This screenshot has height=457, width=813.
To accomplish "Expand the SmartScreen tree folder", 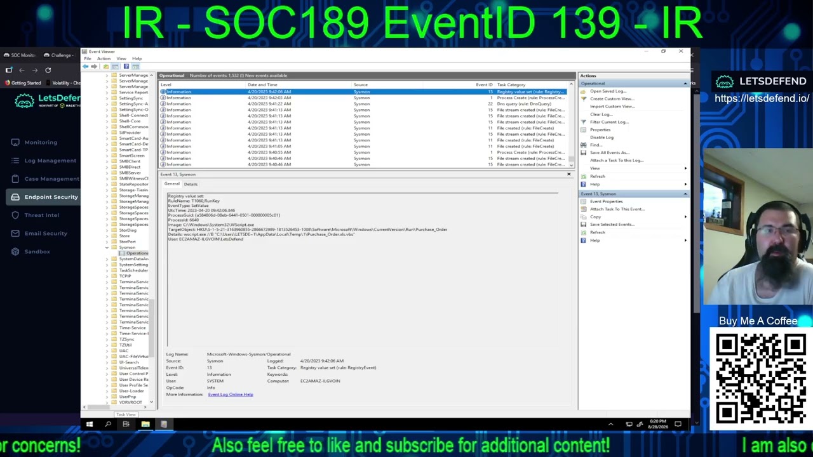I will pos(107,156).
